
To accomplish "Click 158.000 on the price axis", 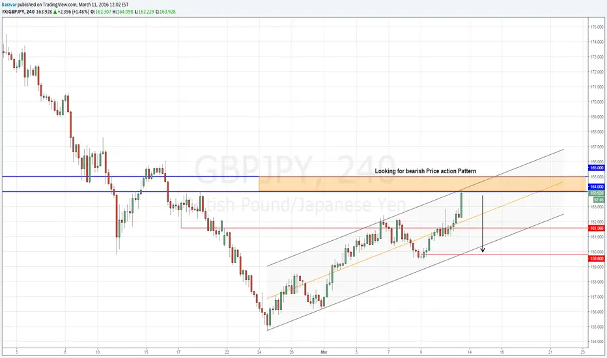I will (597, 282).
